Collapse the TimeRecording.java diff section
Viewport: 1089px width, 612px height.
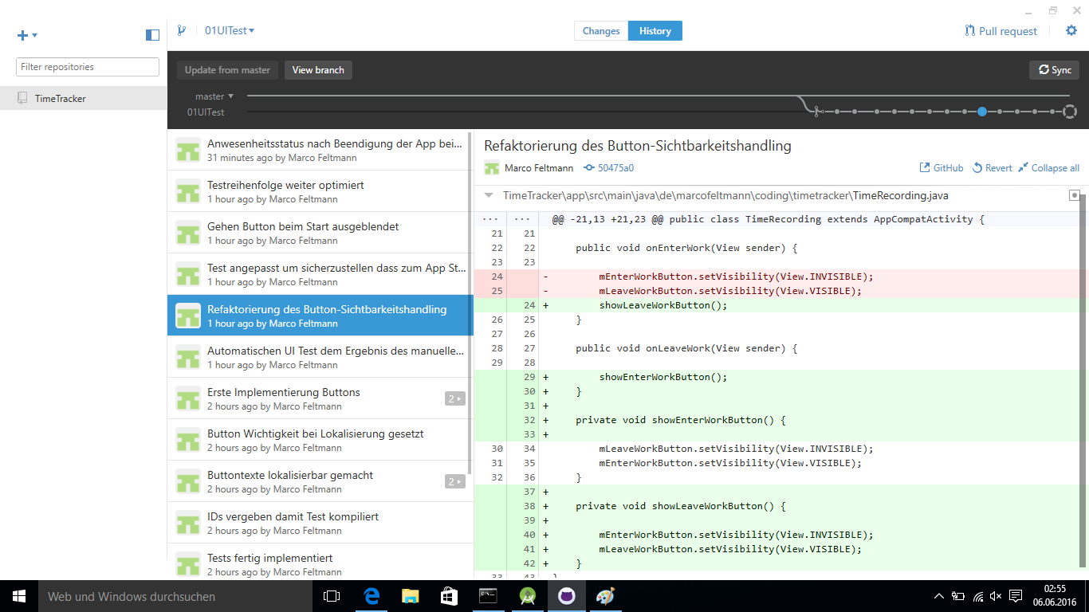point(489,195)
